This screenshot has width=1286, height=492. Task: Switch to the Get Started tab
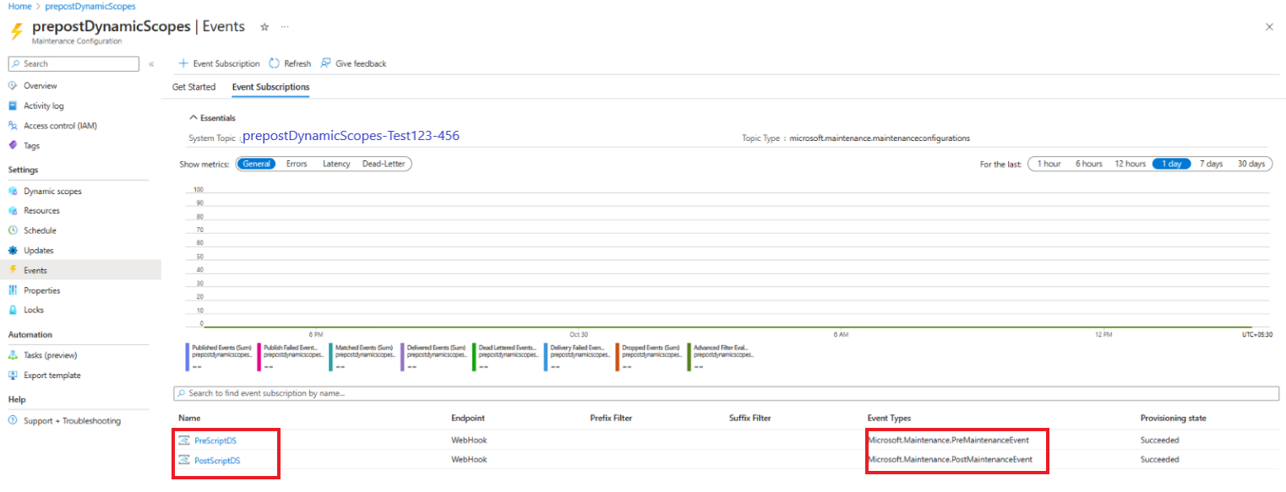click(x=193, y=87)
